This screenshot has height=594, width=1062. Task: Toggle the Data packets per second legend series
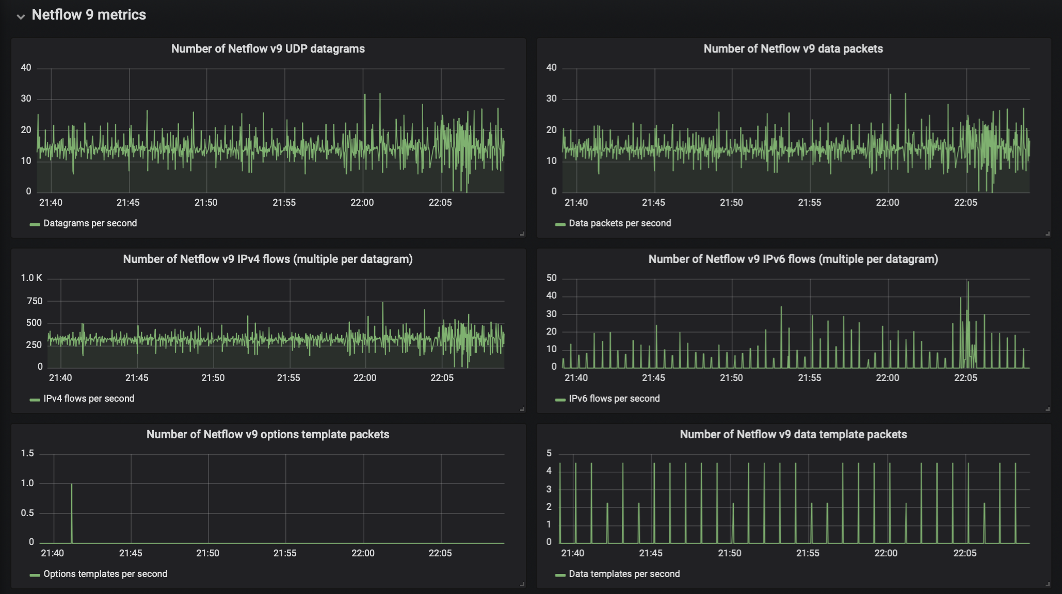coord(620,223)
